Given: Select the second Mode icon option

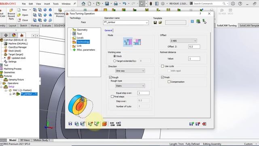Looking at the screenshot, I should click(x=137, y=42).
